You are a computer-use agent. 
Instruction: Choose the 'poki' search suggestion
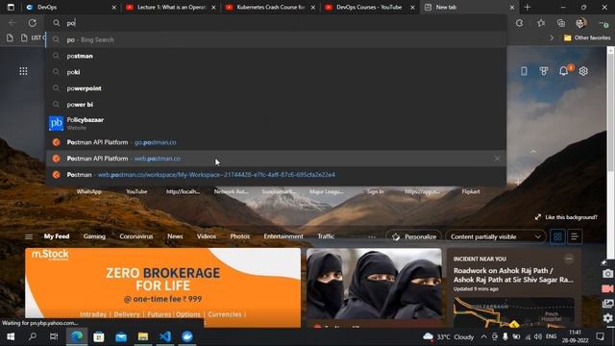click(x=277, y=72)
